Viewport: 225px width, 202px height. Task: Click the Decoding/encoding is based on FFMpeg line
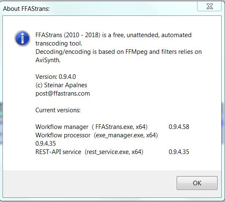tap(118, 52)
